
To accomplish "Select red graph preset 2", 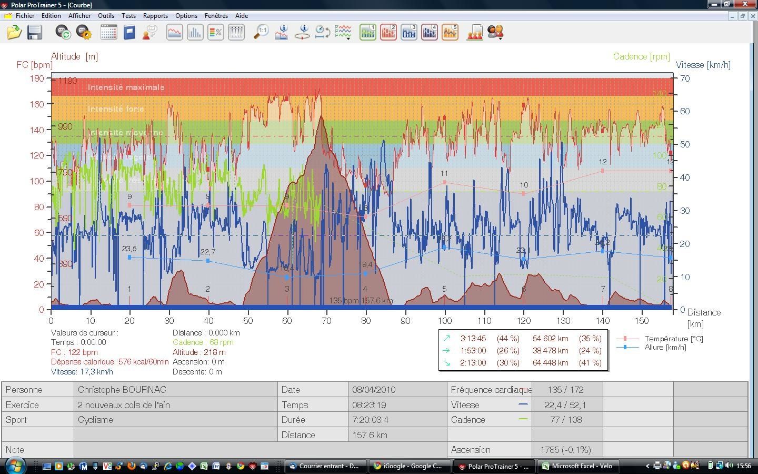I will 388,33.
